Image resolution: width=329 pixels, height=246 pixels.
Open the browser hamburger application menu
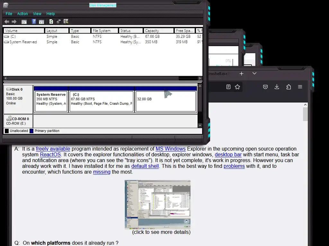click(300, 86)
